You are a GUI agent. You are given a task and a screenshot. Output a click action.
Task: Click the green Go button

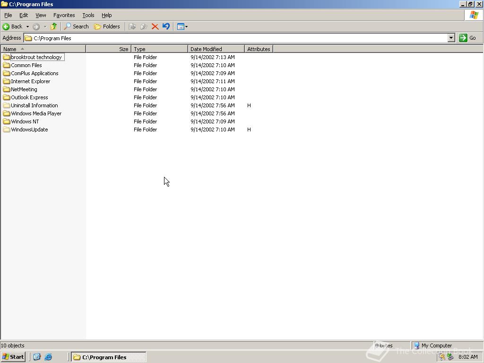[x=468, y=38]
